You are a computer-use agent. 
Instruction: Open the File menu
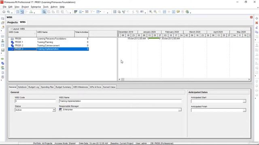(x=4, y=7)
